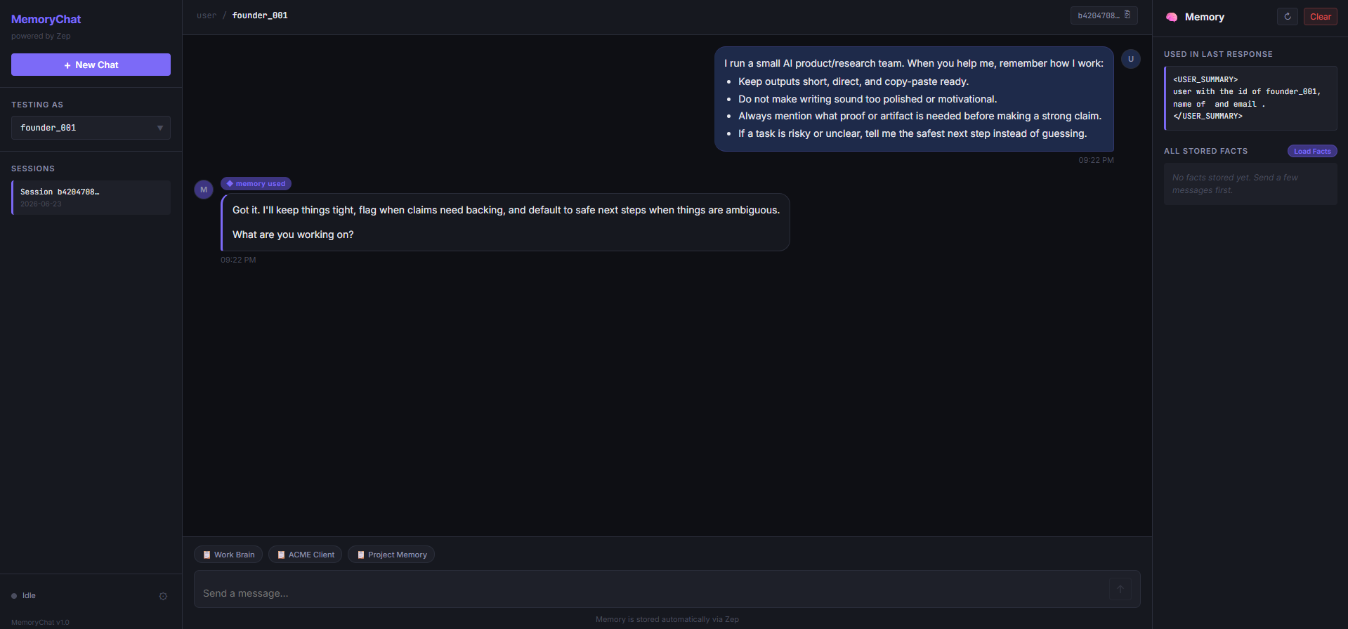Clear the memory with Clear button
This screenshot has width=1348, height=629.
pos(1320,17)
